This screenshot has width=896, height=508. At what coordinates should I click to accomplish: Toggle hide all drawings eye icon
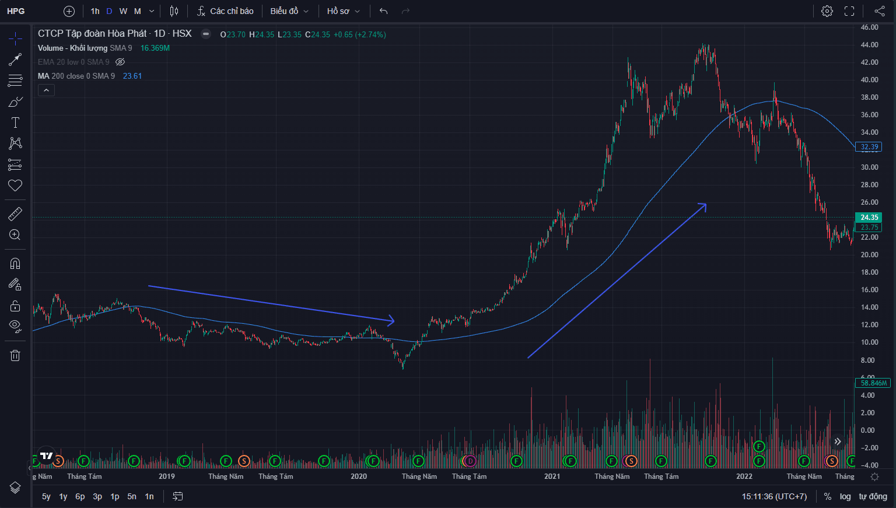pyautogui.click(x=15, y=325)
